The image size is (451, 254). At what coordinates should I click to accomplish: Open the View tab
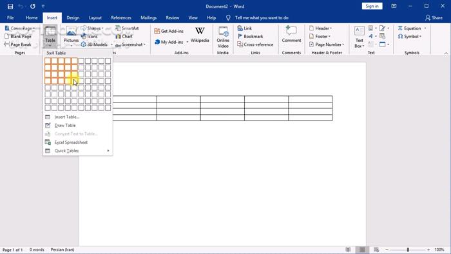(193, 18)
